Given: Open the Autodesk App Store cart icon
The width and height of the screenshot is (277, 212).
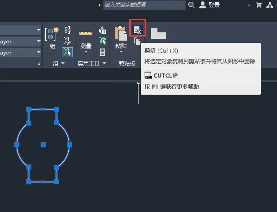Looking at the screenshot, I should (259, 5).
